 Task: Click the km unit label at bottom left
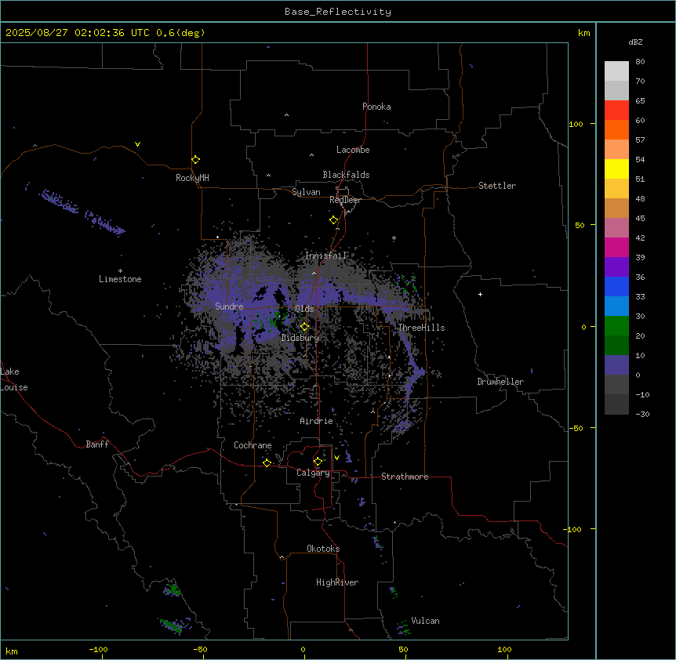[11, 651]
